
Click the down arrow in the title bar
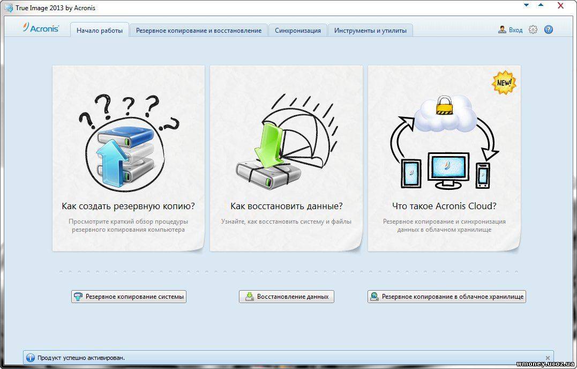[x=527, y=5]
